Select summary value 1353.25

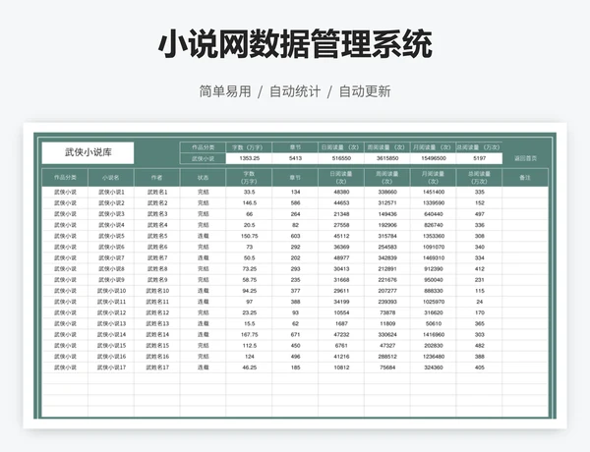pos(249,158)
